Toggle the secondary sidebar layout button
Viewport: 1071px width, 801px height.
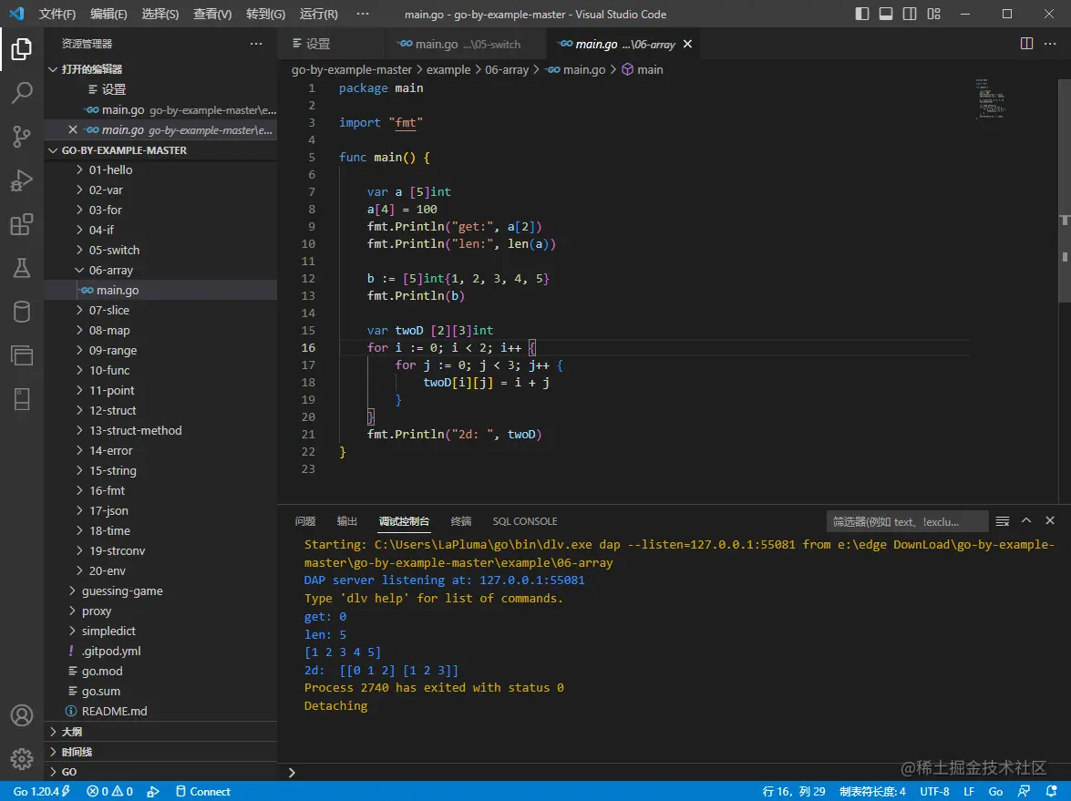(x=910, y=14)
